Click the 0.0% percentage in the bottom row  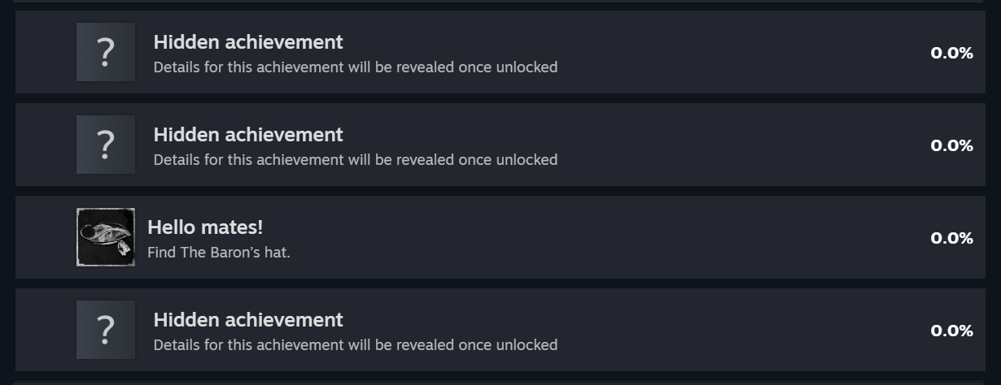pyautogui.click(x=951, y=331)
